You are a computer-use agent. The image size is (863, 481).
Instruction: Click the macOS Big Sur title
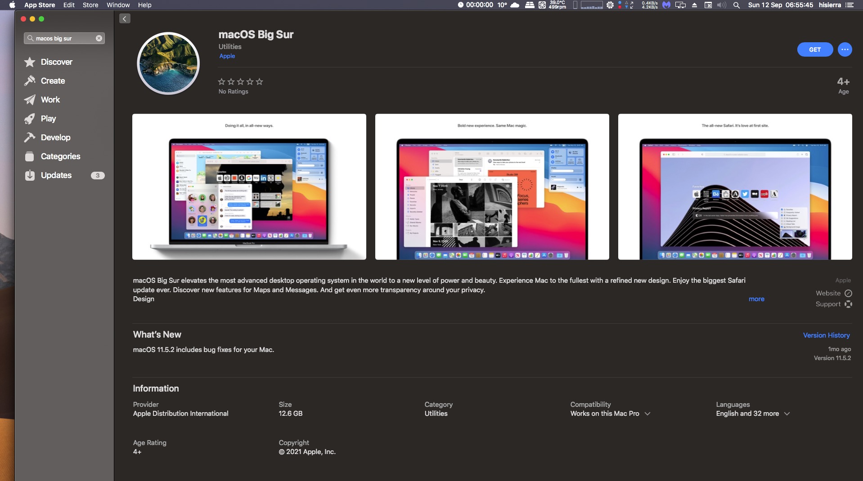(x=256, y=35)
